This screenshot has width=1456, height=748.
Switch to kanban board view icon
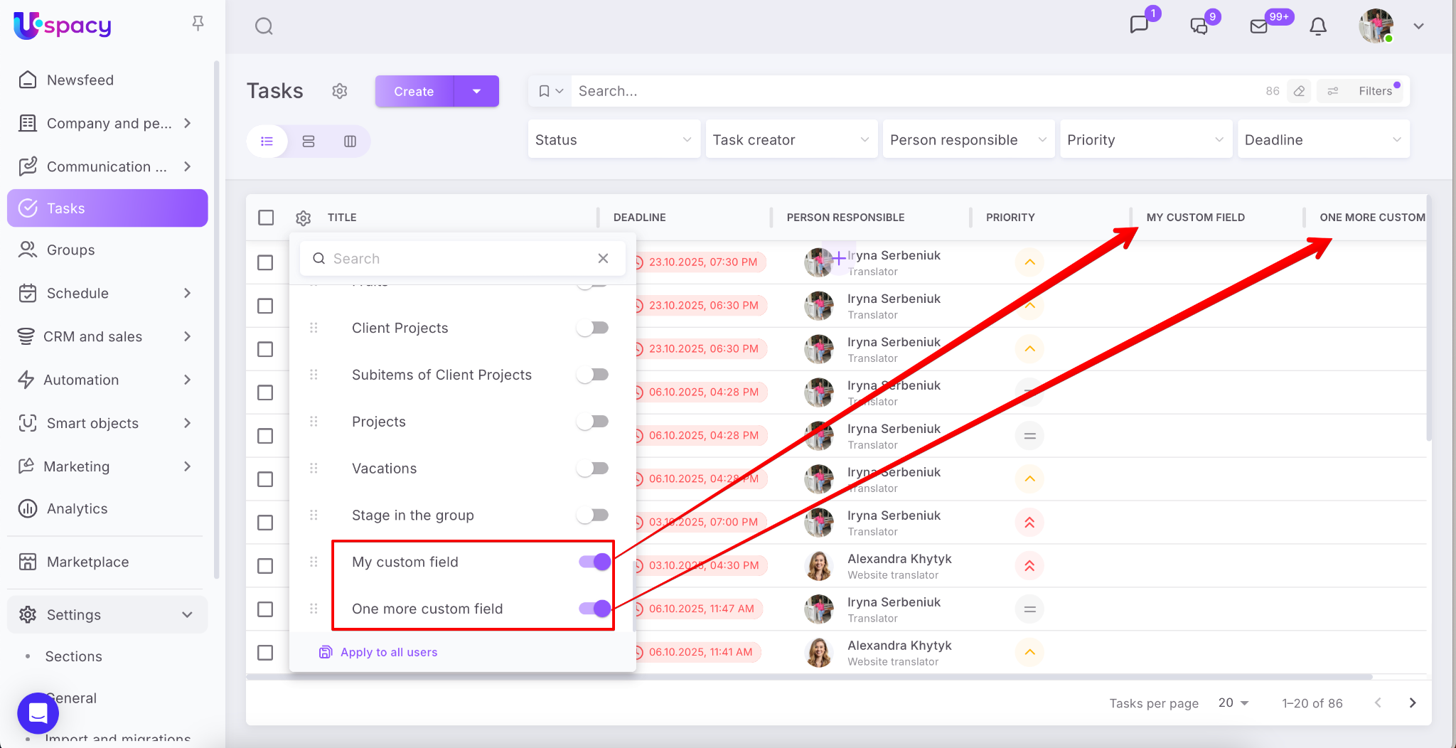(x=350, y=141)
